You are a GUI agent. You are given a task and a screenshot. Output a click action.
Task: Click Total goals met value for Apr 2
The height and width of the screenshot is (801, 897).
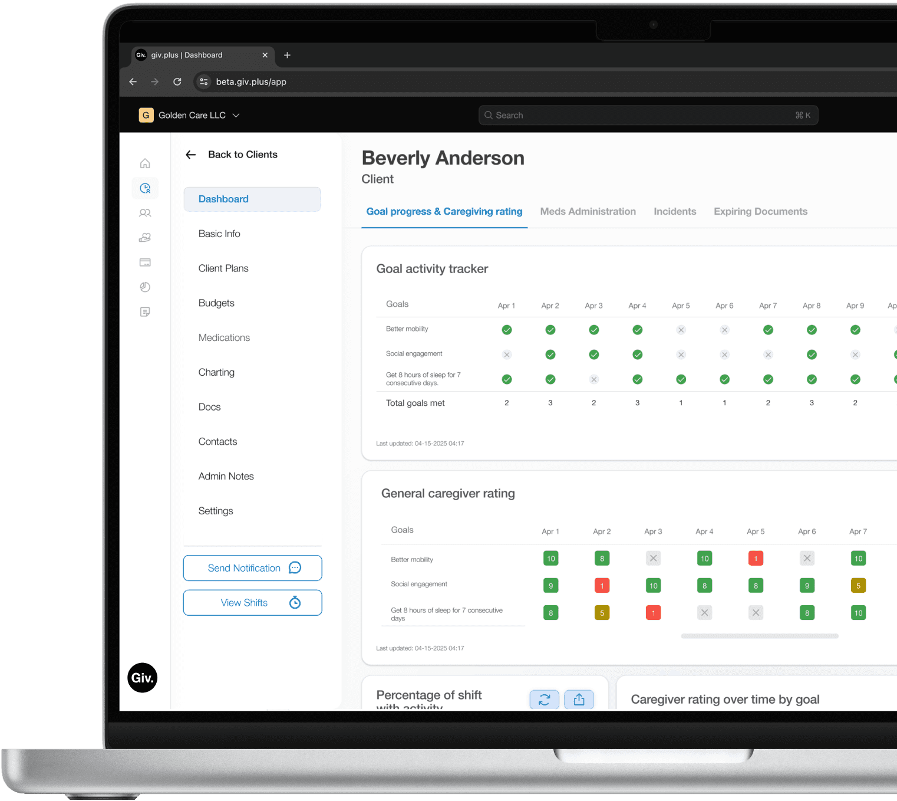[x=550, y=403]
